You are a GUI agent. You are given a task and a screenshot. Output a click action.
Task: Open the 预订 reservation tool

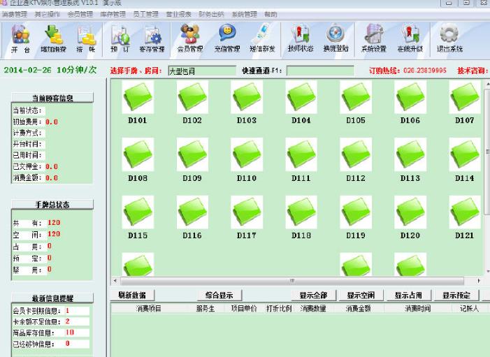(120, 38)
